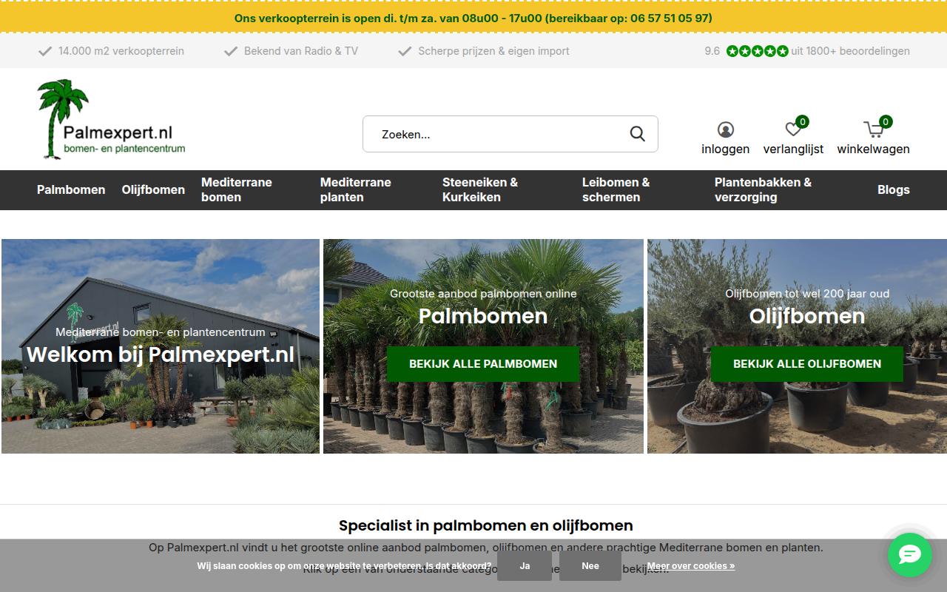Go to the Blogs menu item

coord(894,190)
